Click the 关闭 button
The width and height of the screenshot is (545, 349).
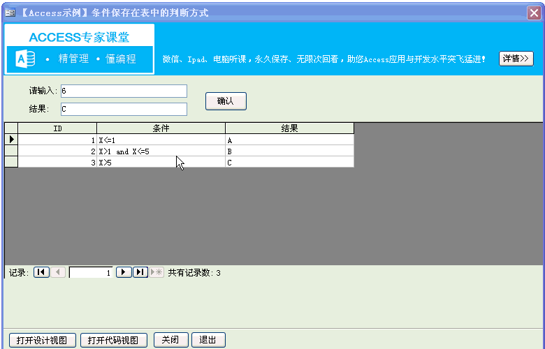click(x=171, y=340)
